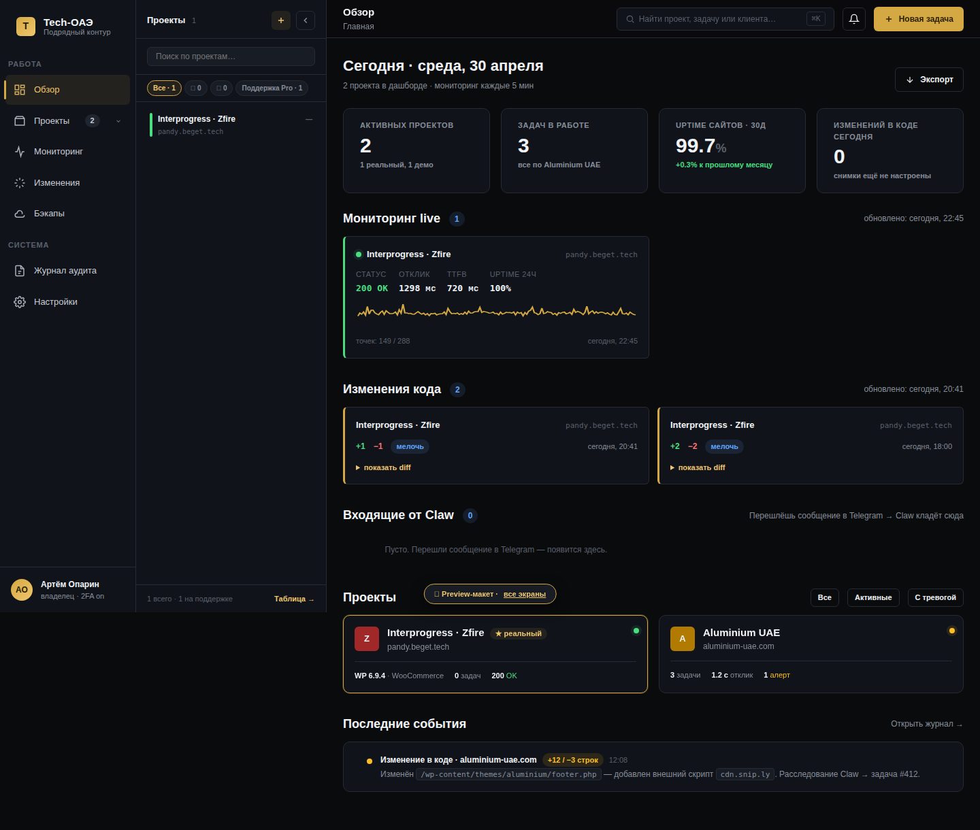This screenshot has width=980, height=830.
Task: Click the Изменений в коде сегодня card
Action: click(x=890, y=151)
